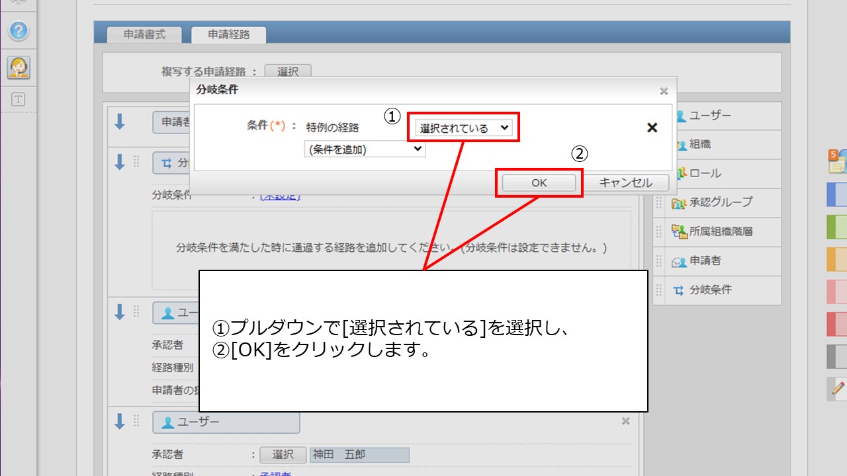Click the pencil edit icon on right edge
The width and height of the screenshot is (847, 476).
pyautogui.click(x=838, y=389)
